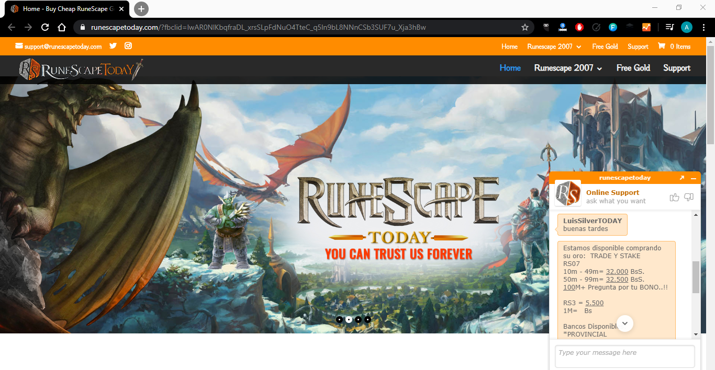This screenshot has width=715, height=370.
Task: Open the Twitter icon in top bar
Action: coord(113,46)
